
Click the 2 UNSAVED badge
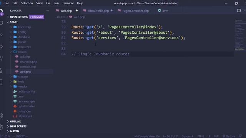click(37, 17)
